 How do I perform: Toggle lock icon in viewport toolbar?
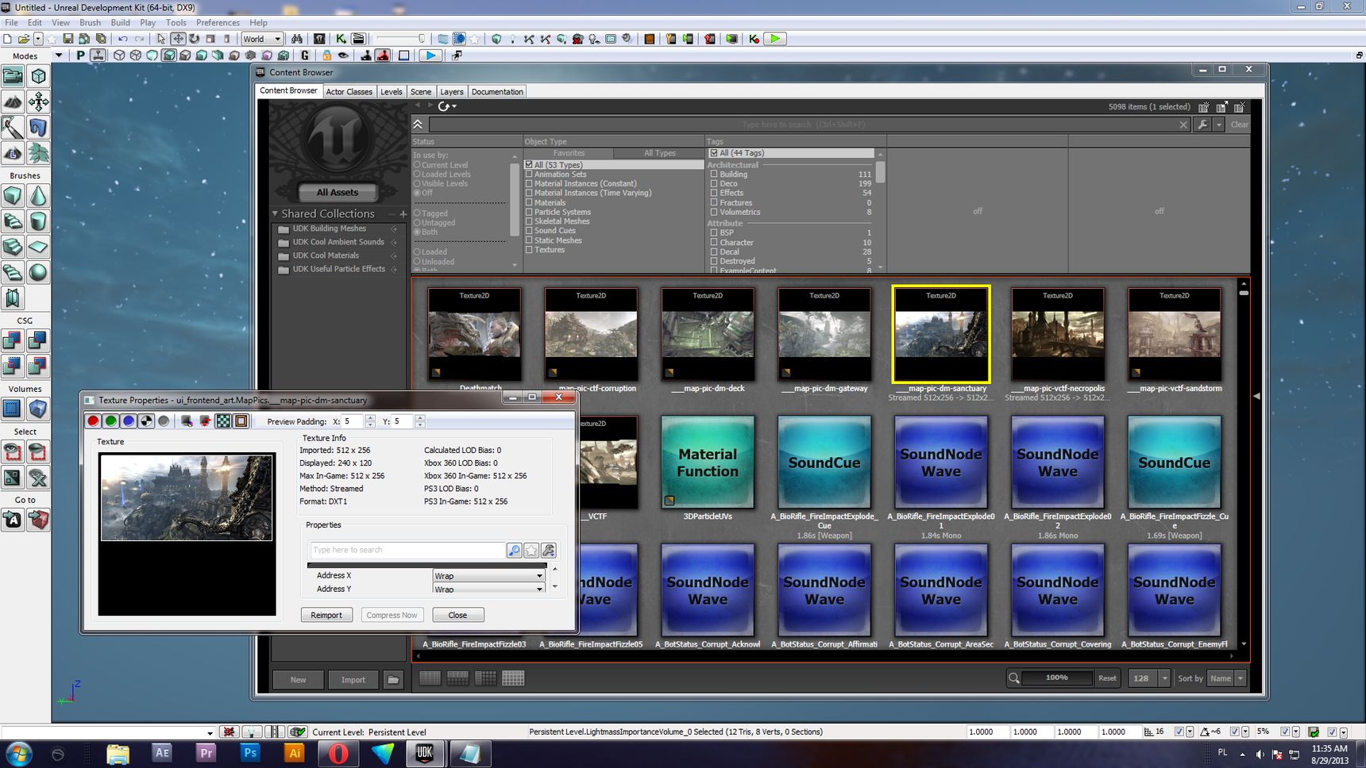coord(326,56)
